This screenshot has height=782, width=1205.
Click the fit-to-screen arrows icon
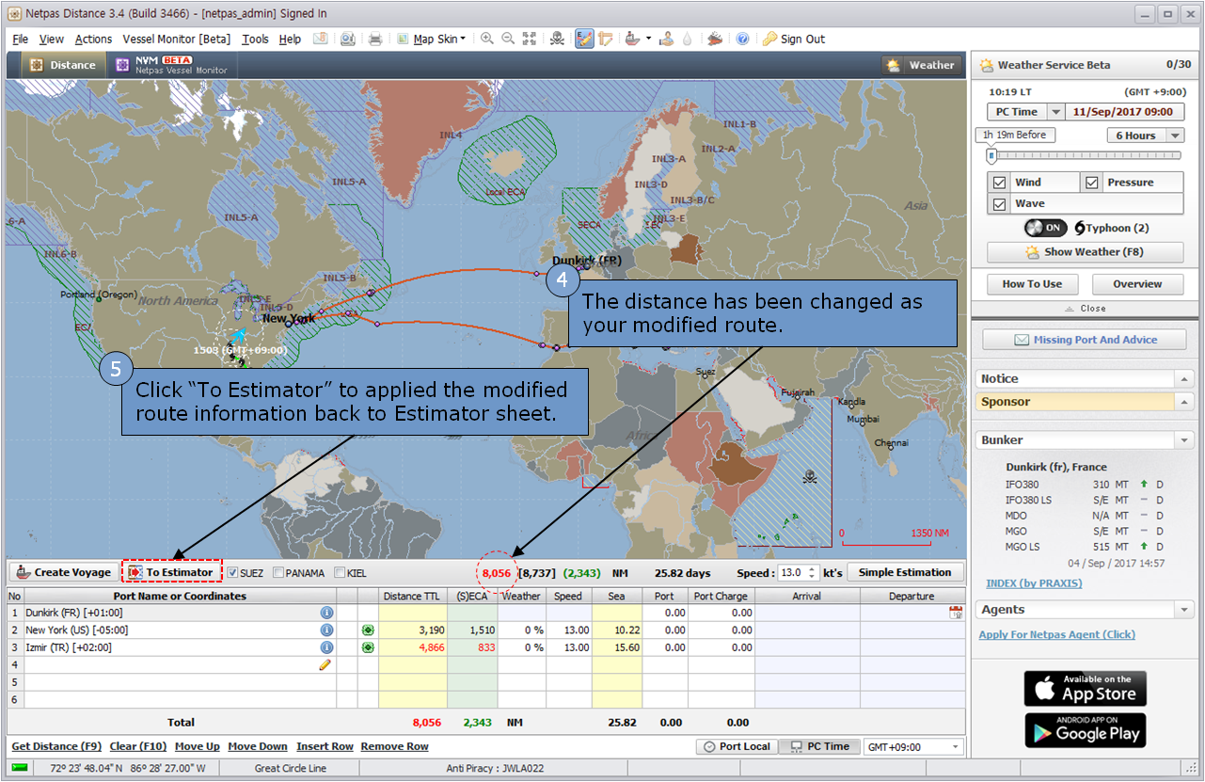pyautogui.click(x=530, y=39)
